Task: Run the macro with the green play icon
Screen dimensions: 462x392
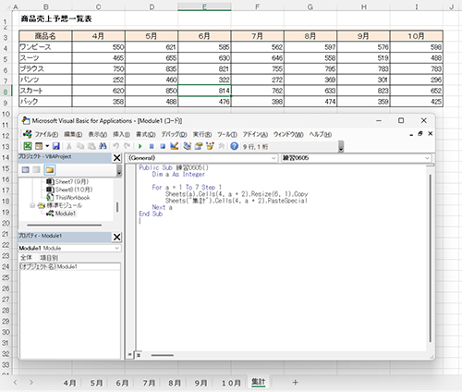Action: [140, 146]
